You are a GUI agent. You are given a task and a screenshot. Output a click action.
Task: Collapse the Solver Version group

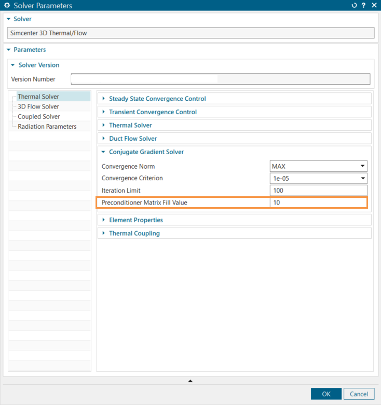pos(13,65)
